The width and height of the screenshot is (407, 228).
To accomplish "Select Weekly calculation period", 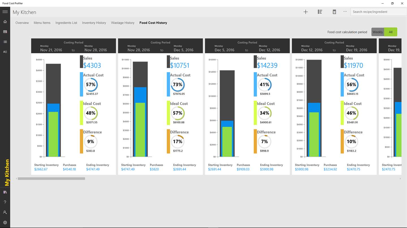I will click(x=378, y=32).
